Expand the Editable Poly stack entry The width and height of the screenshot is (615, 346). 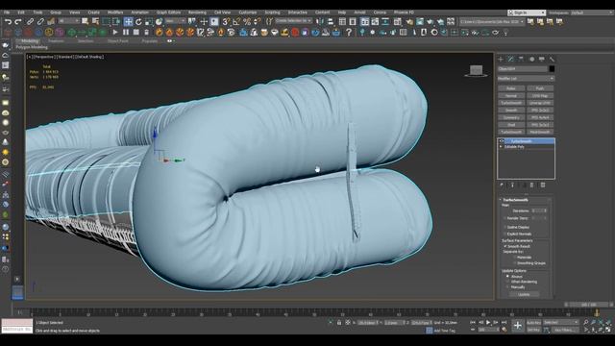[x=501, y=147]
